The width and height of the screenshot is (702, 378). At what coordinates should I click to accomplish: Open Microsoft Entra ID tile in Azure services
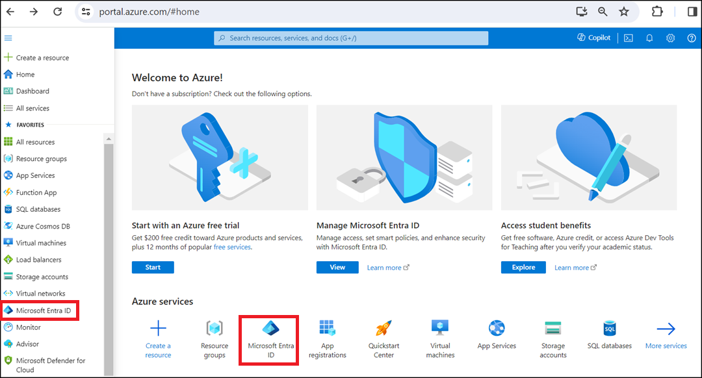271,339
